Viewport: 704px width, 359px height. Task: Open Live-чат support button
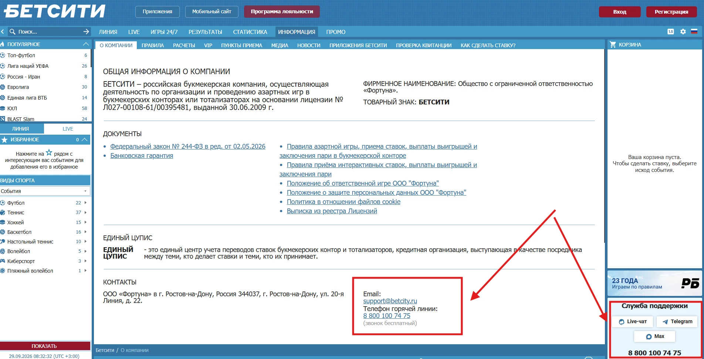[x=633, y=321]
